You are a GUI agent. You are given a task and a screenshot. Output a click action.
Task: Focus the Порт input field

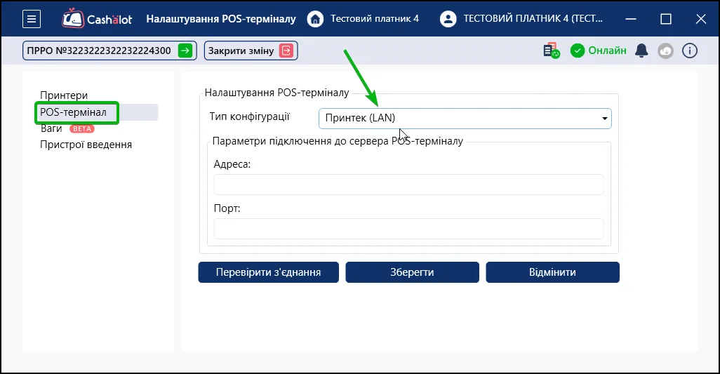tap(408, 229)
